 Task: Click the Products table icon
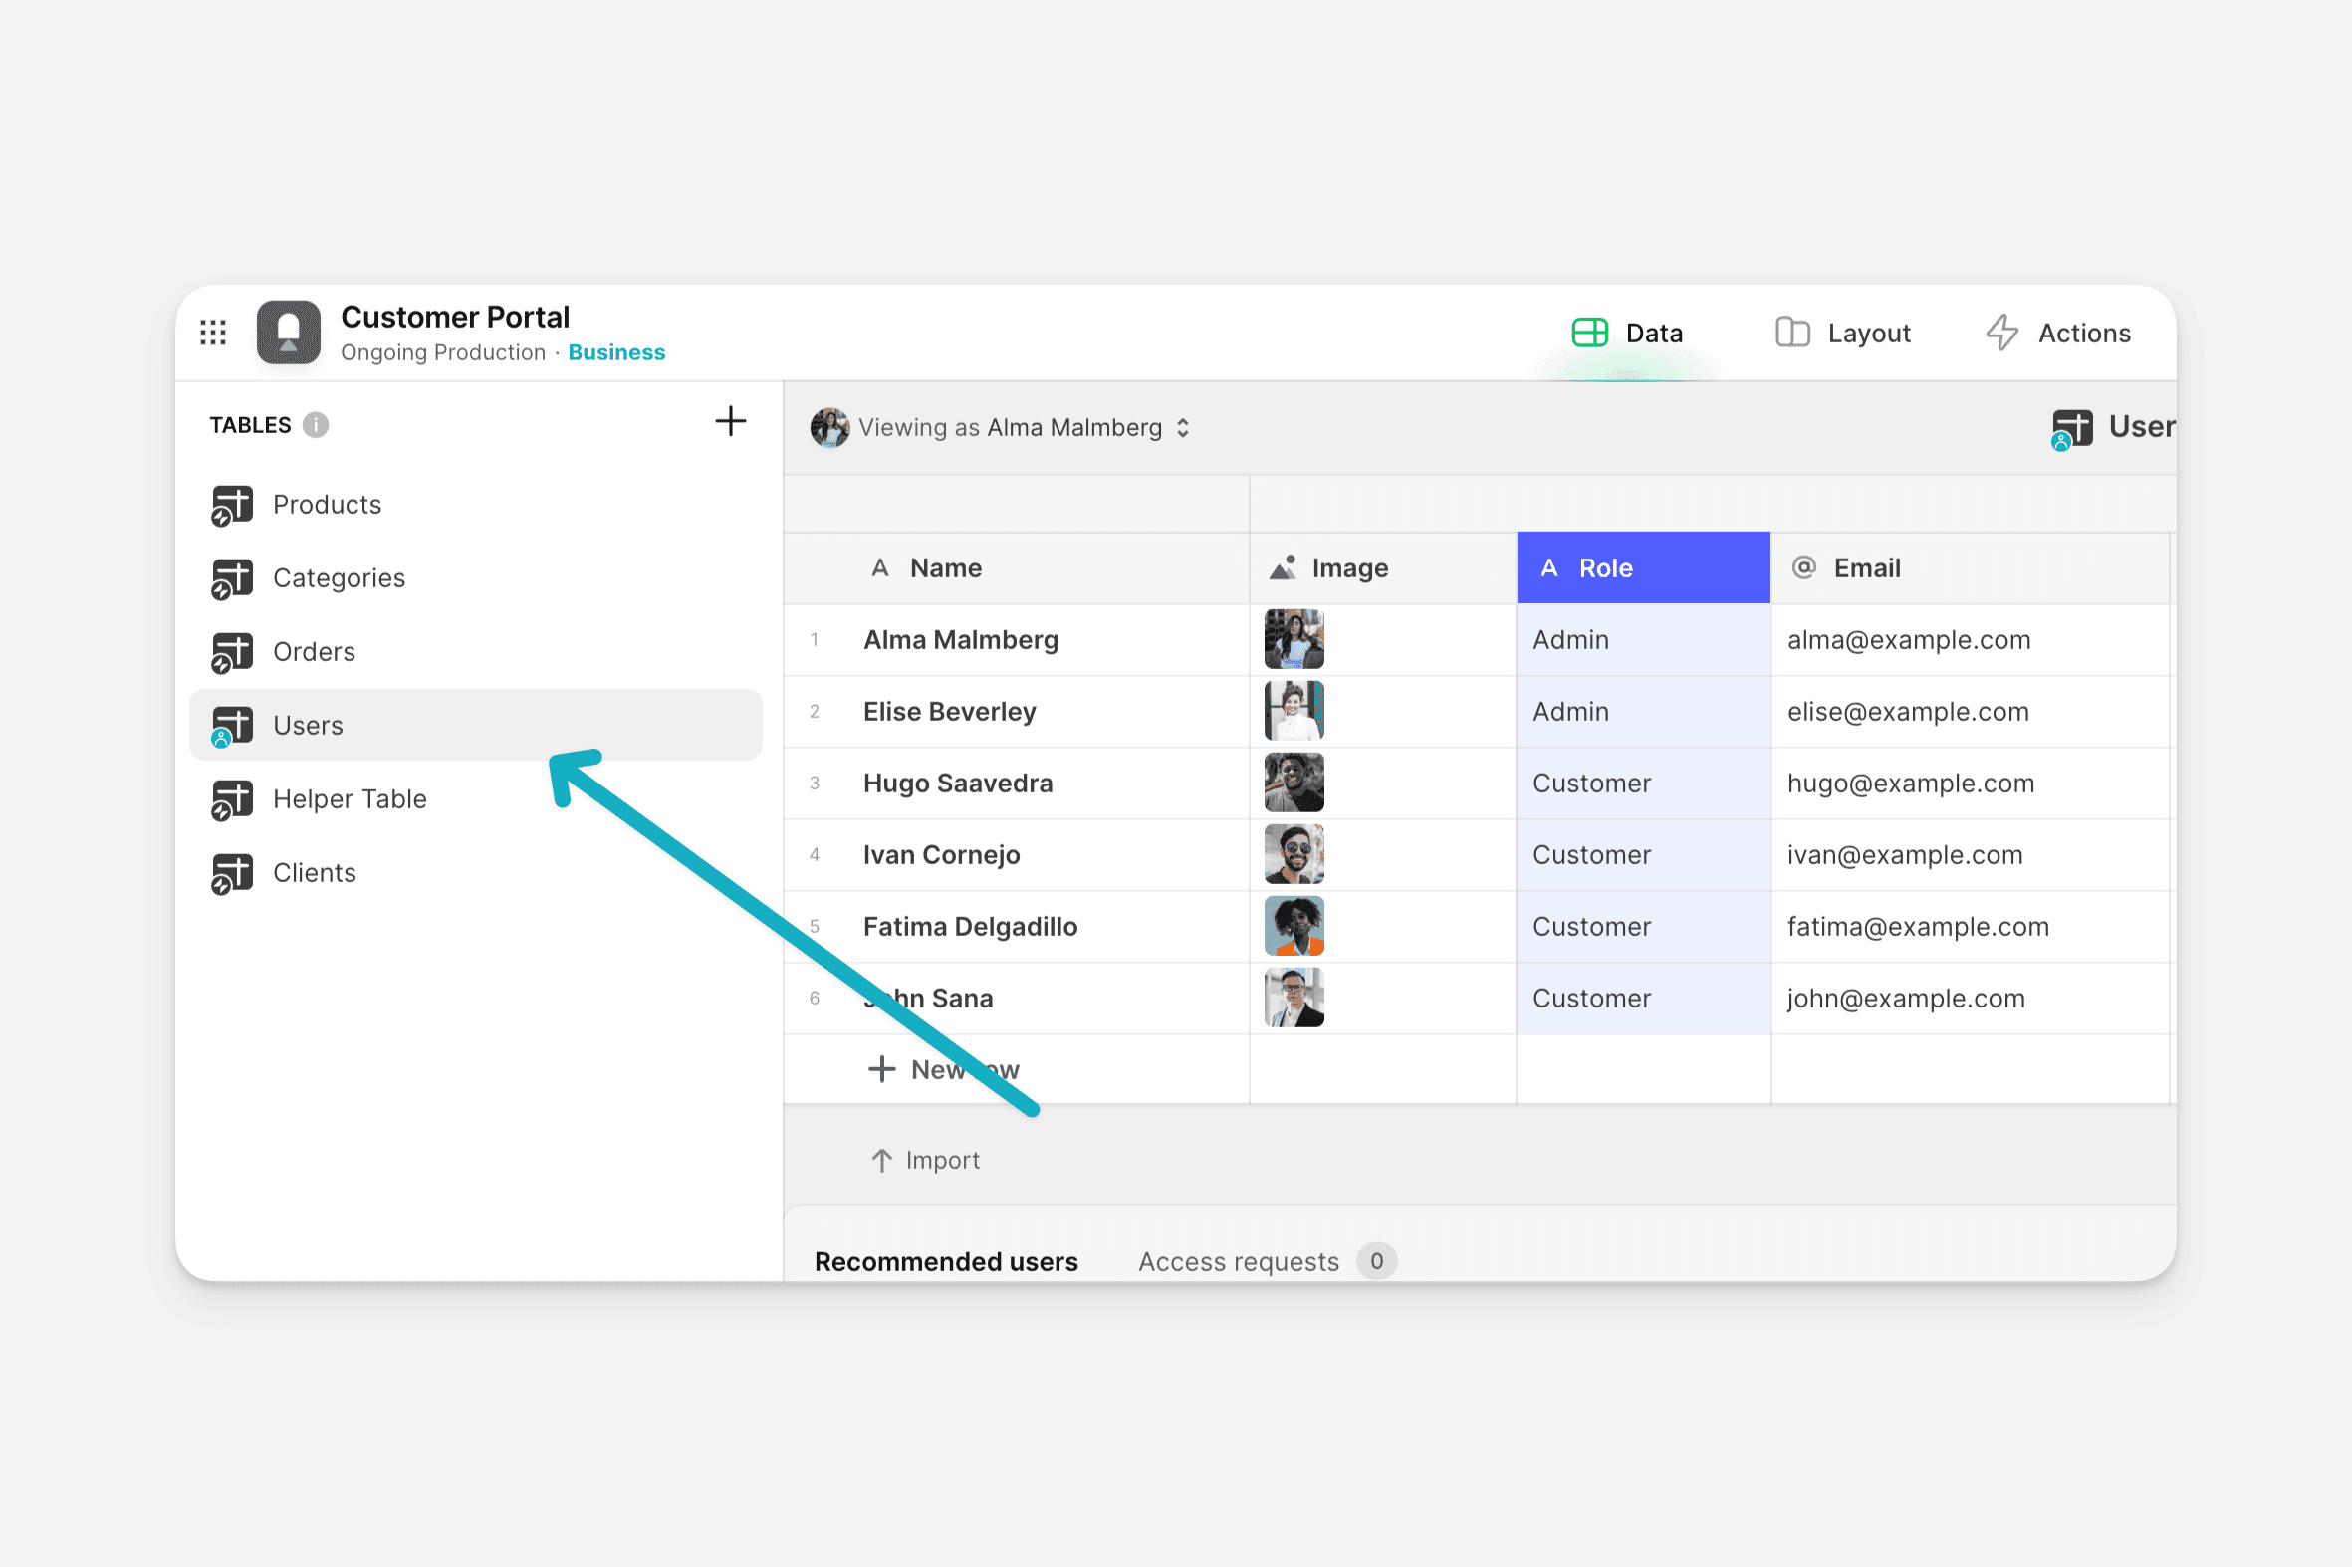coord(232,505)
